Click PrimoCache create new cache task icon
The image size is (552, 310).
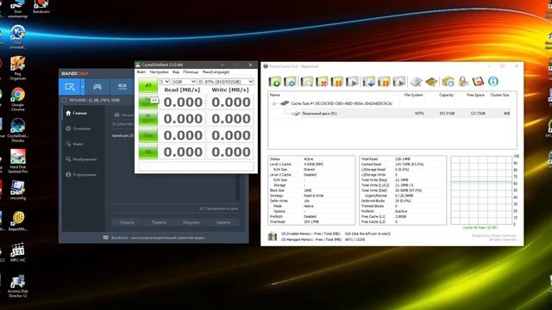275,82
